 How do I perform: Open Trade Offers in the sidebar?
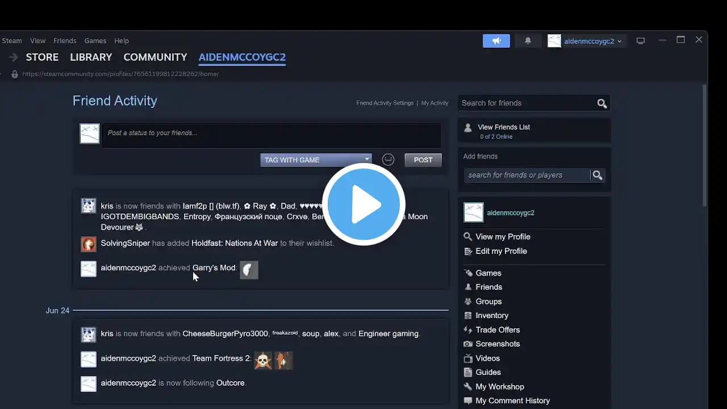[x=498, y=330]
